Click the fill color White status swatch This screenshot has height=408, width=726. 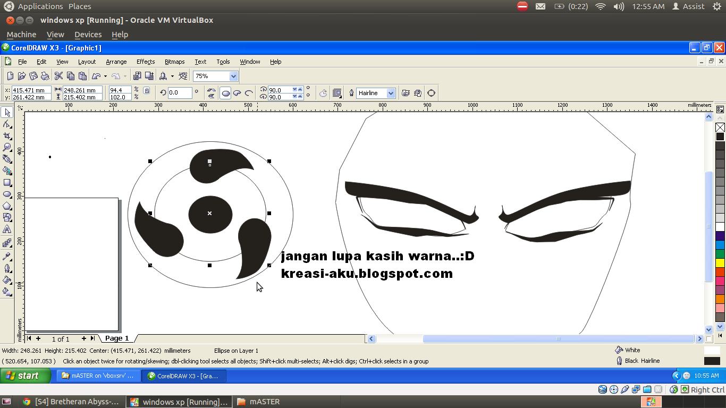coord(712,350)
